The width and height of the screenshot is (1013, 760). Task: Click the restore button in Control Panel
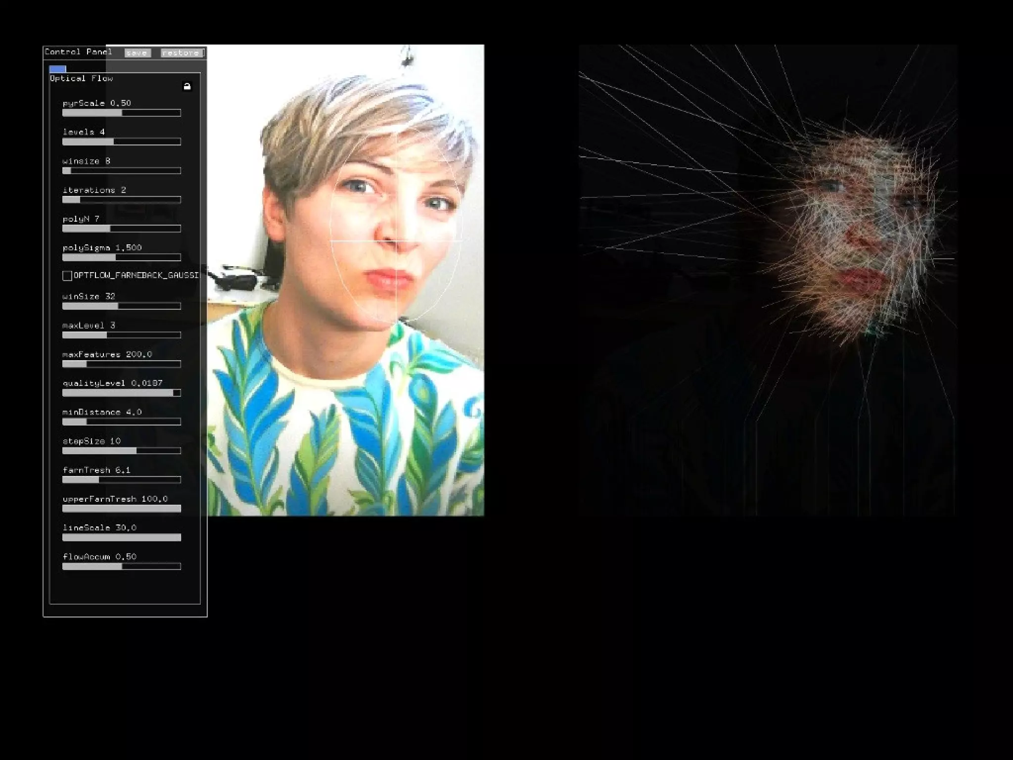click(x=182, y=53)
